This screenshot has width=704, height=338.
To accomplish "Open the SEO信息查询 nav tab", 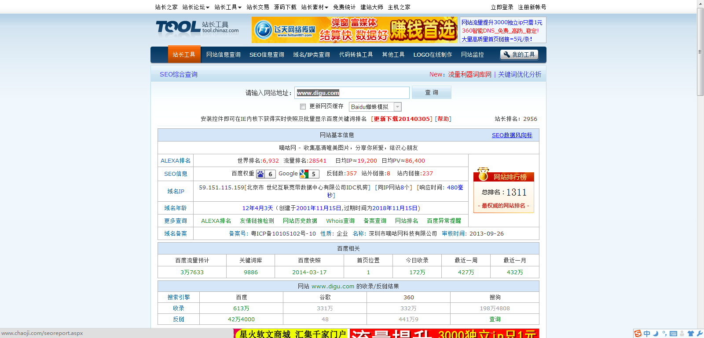I will 267,55.
